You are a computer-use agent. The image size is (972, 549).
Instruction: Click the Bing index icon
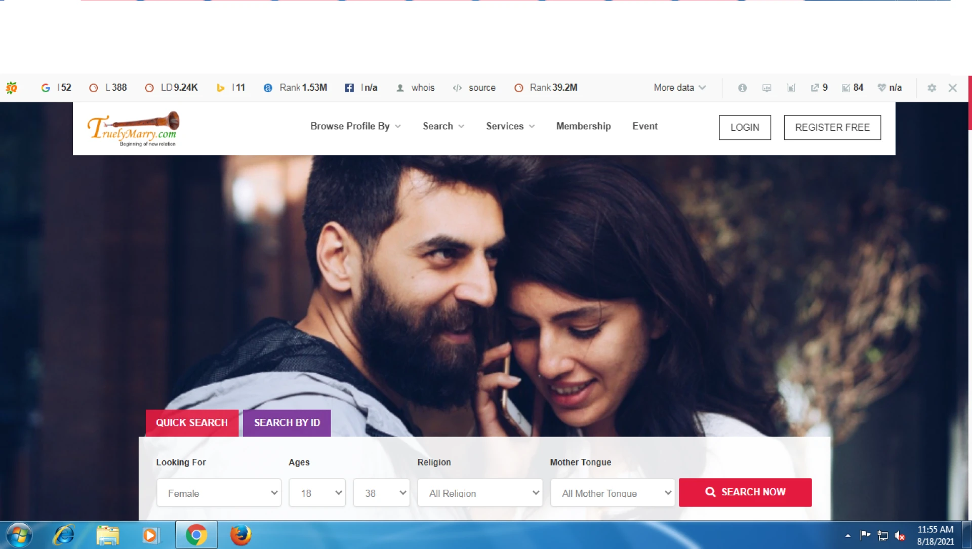(220, 88)
